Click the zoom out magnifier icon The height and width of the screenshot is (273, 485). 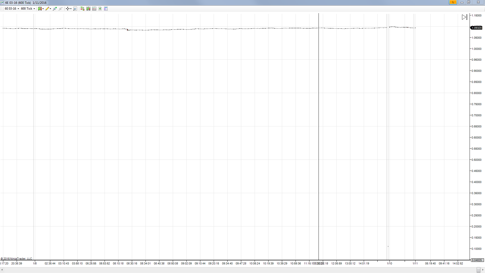point(61,9)
